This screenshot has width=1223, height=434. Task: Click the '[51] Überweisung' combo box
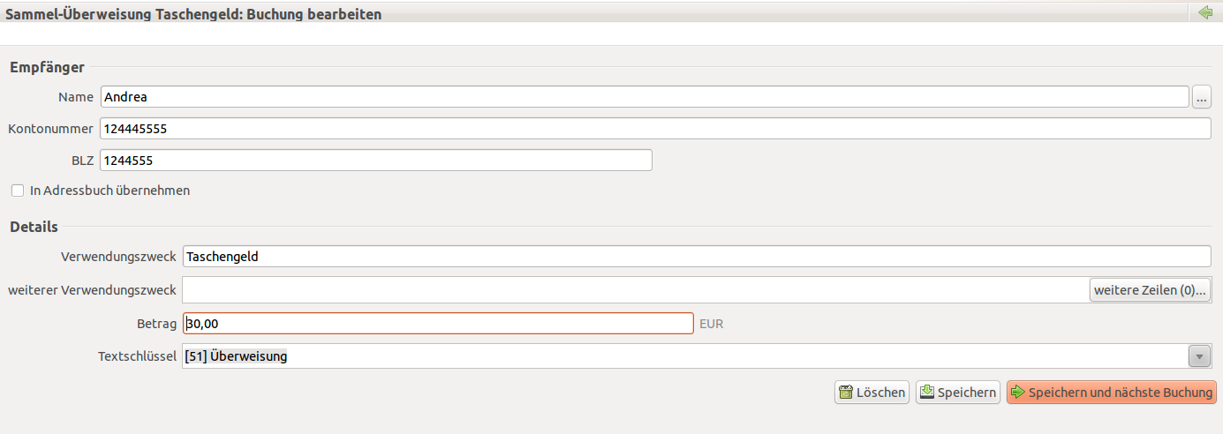(x=697, y=356)
